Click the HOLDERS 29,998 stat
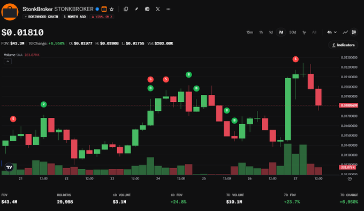 point(65,199)
